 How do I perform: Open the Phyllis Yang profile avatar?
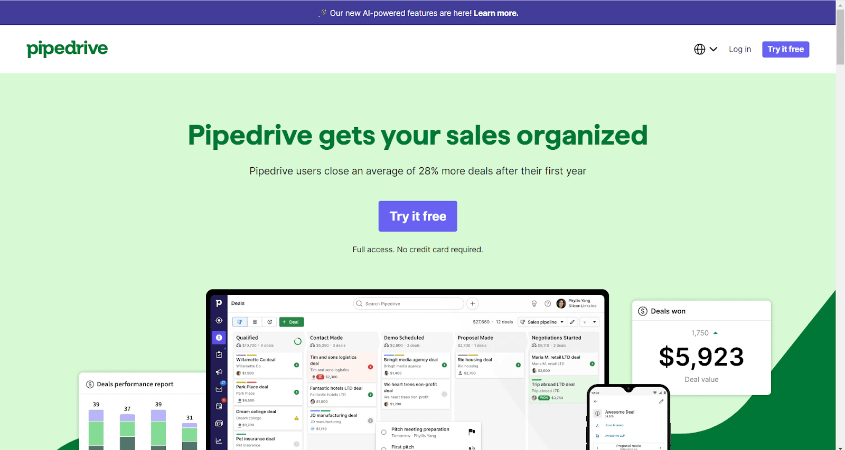coord(561,303)
